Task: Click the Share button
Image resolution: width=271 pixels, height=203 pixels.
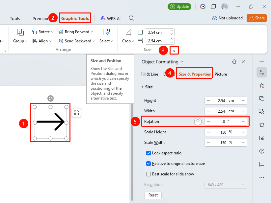Action: [257, 18]
